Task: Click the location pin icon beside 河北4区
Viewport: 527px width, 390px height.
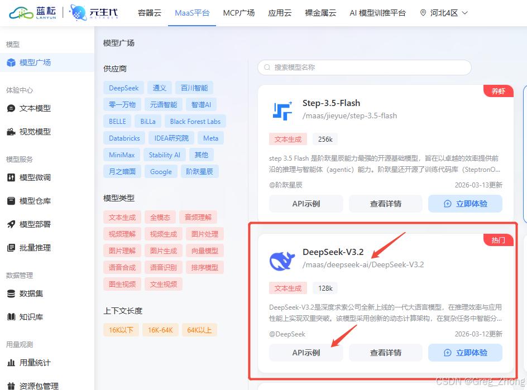Action: [423, 13]
